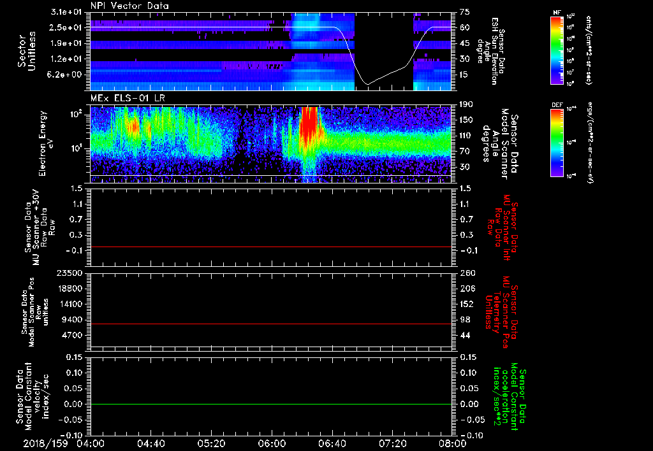Click the "06:40" time axis label
This screenshot has height=451, width=653.
tap(332, 443)
